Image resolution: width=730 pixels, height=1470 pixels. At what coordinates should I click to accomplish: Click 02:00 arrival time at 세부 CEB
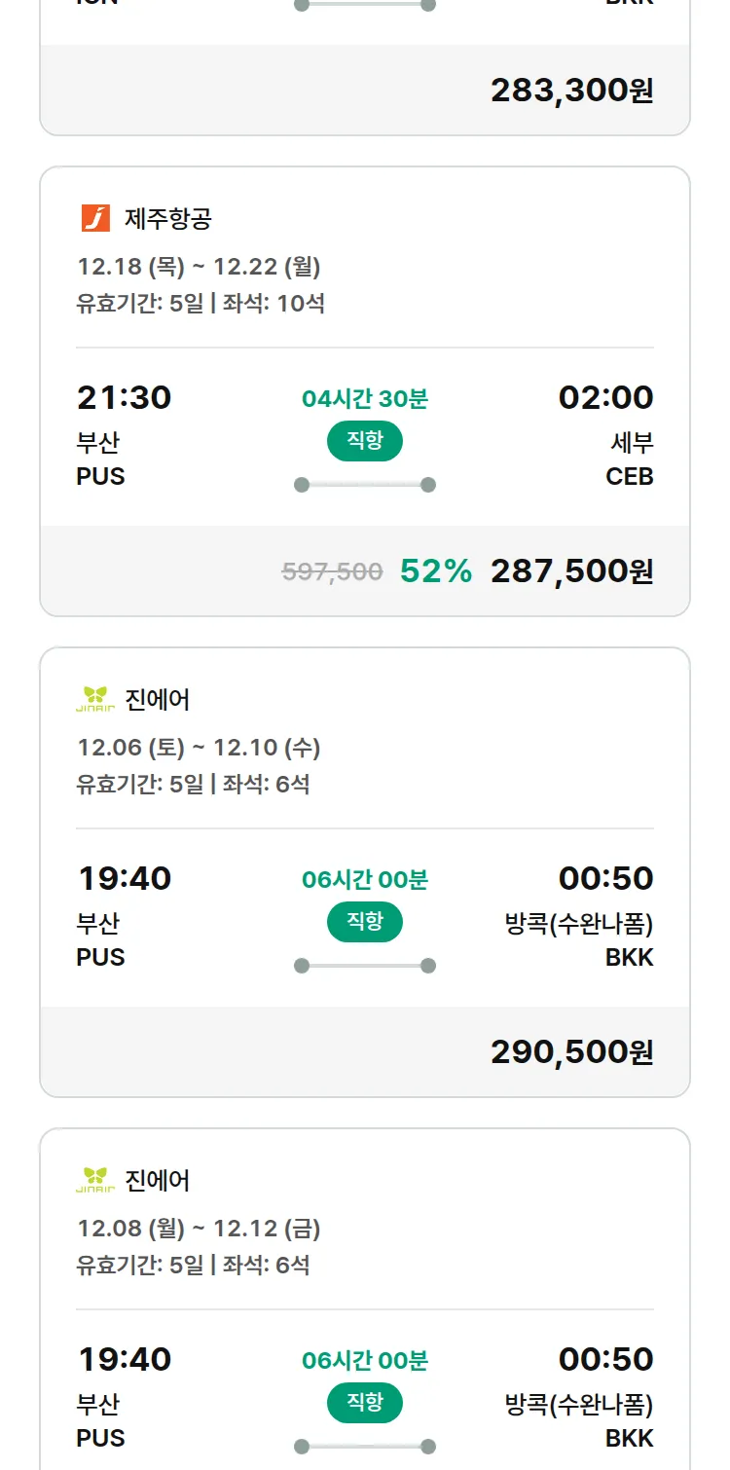click(x=605, y=397)
